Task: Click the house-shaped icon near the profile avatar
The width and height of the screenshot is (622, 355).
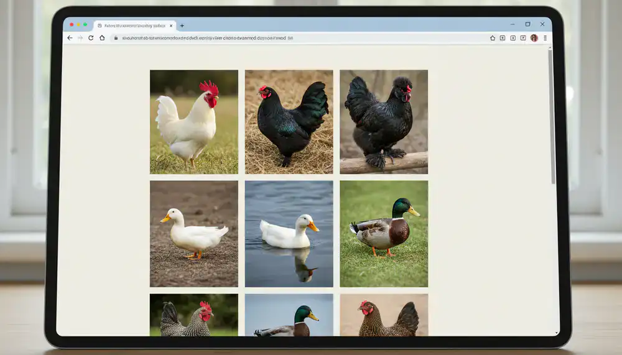Action: (493, 38)
